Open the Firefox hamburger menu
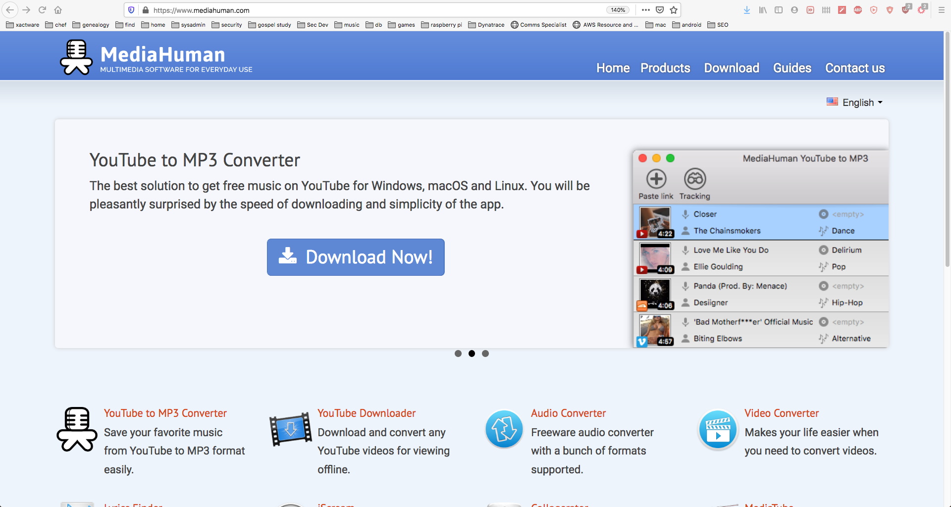This screenshot has height=507, width=951. [942, 10]
